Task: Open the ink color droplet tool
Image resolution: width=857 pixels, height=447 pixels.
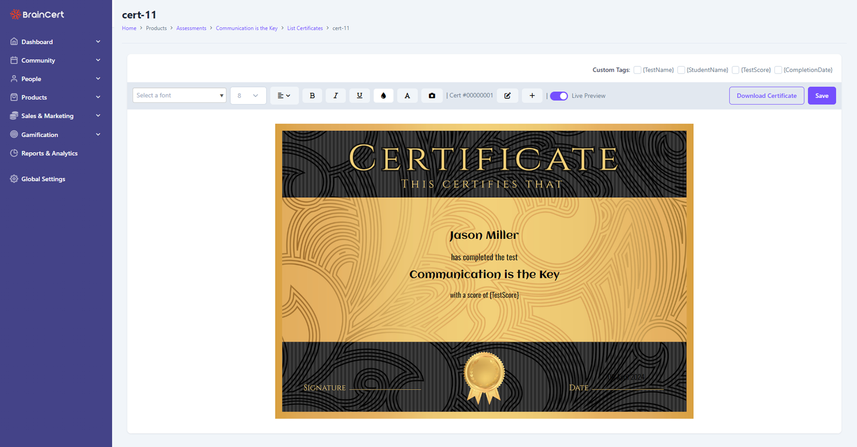Action: point(384,95)
